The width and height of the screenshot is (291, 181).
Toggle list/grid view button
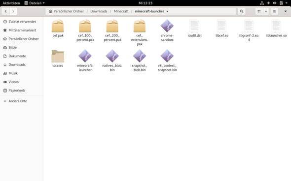coord(259,11)
